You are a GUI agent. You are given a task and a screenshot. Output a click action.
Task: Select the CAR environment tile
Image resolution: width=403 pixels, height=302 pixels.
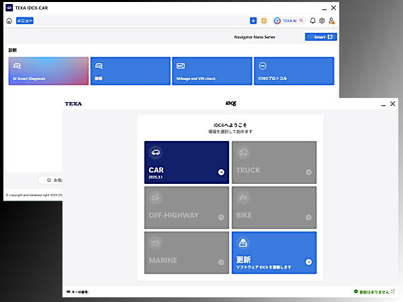(187, 162)
